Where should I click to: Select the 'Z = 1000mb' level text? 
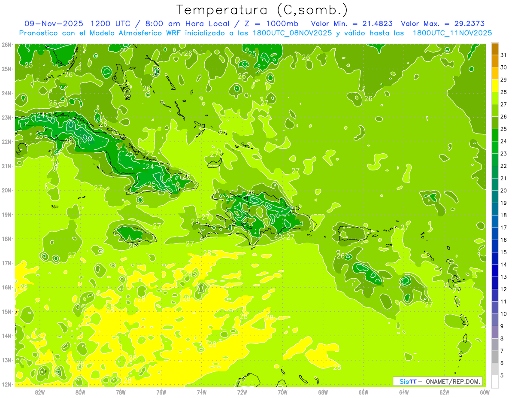[x=272, y=24]
